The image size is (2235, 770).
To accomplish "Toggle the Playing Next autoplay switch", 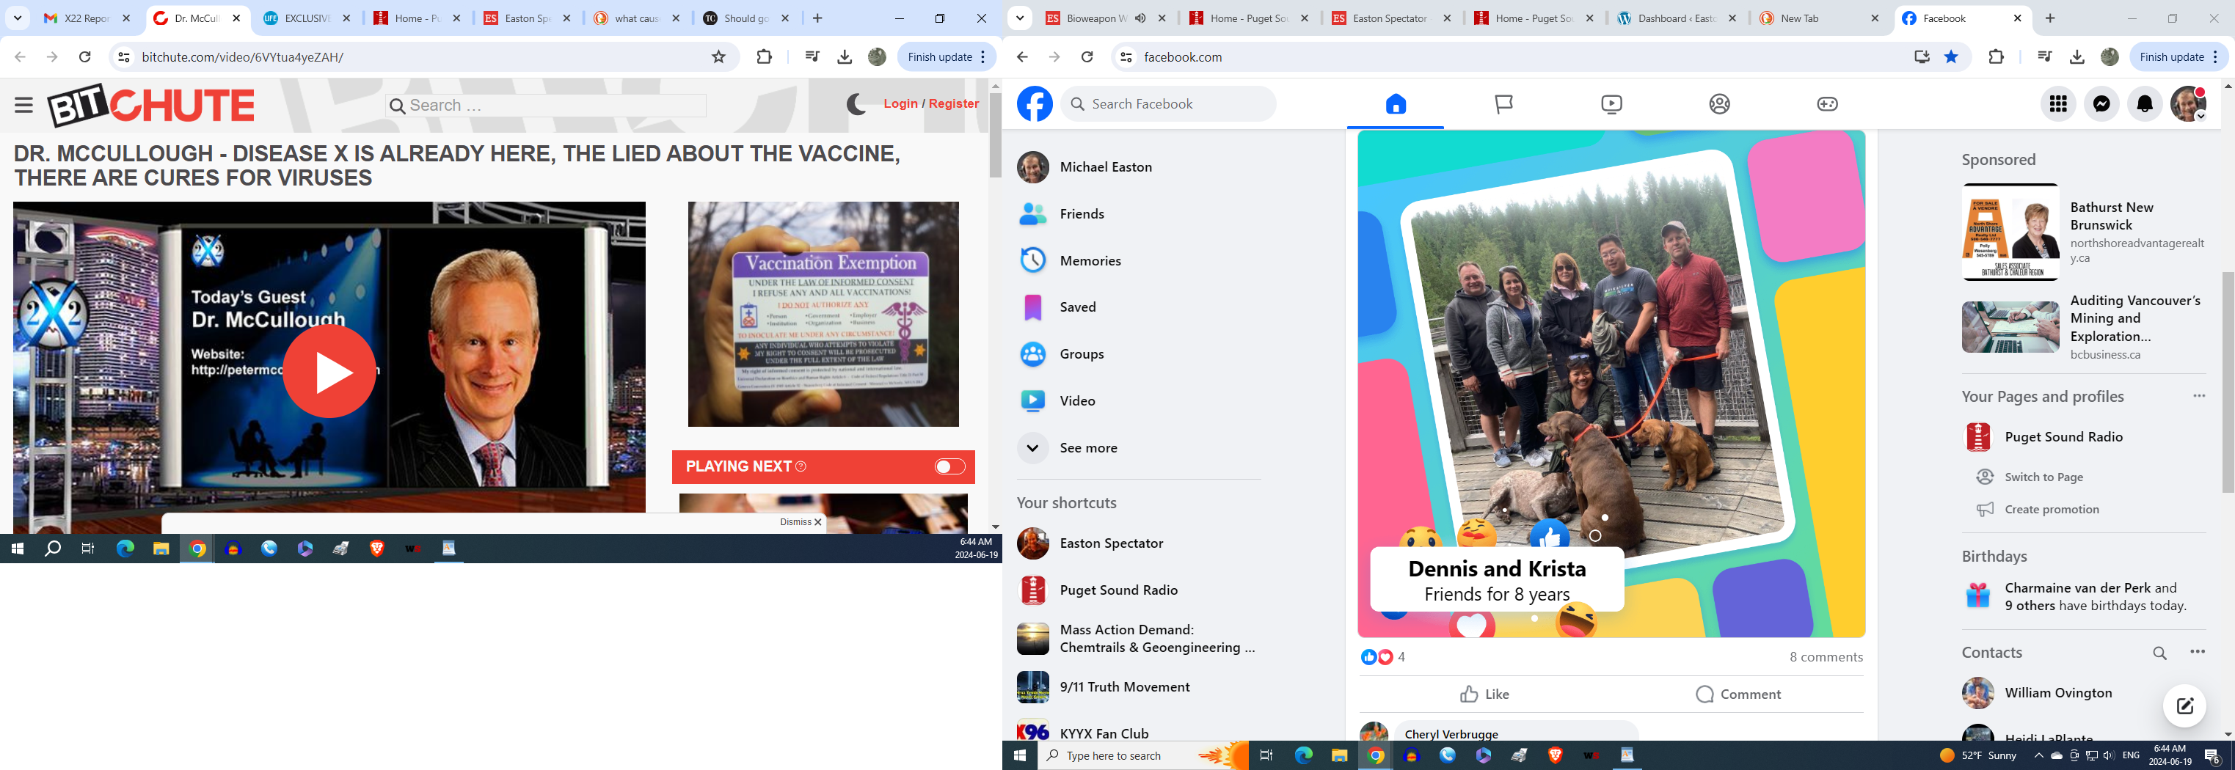I will pos(949,466).
